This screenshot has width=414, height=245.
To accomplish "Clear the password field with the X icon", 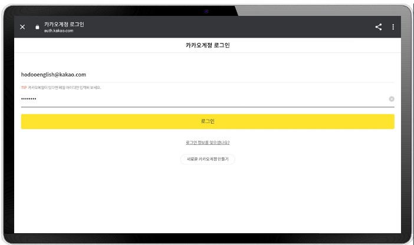I will click(392, 99).
